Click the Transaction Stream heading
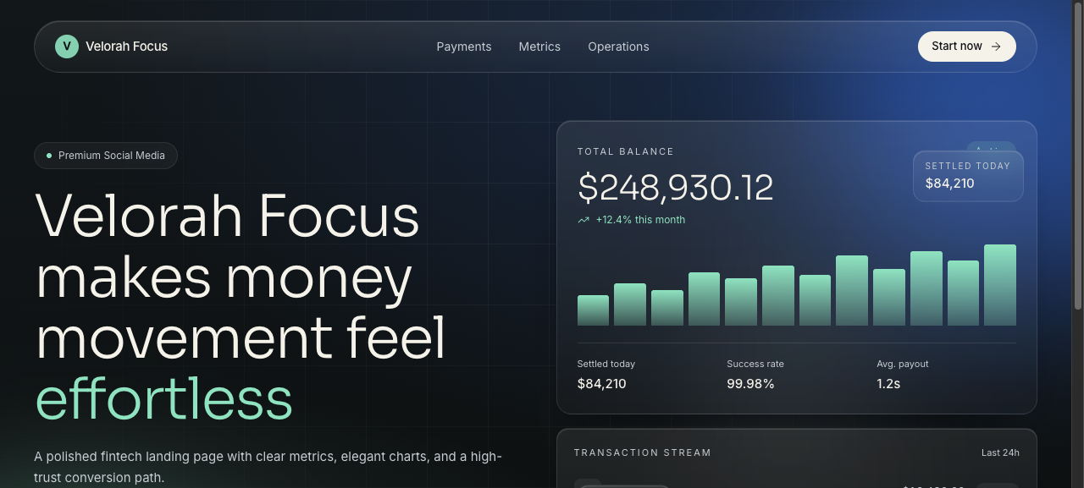 643,452
